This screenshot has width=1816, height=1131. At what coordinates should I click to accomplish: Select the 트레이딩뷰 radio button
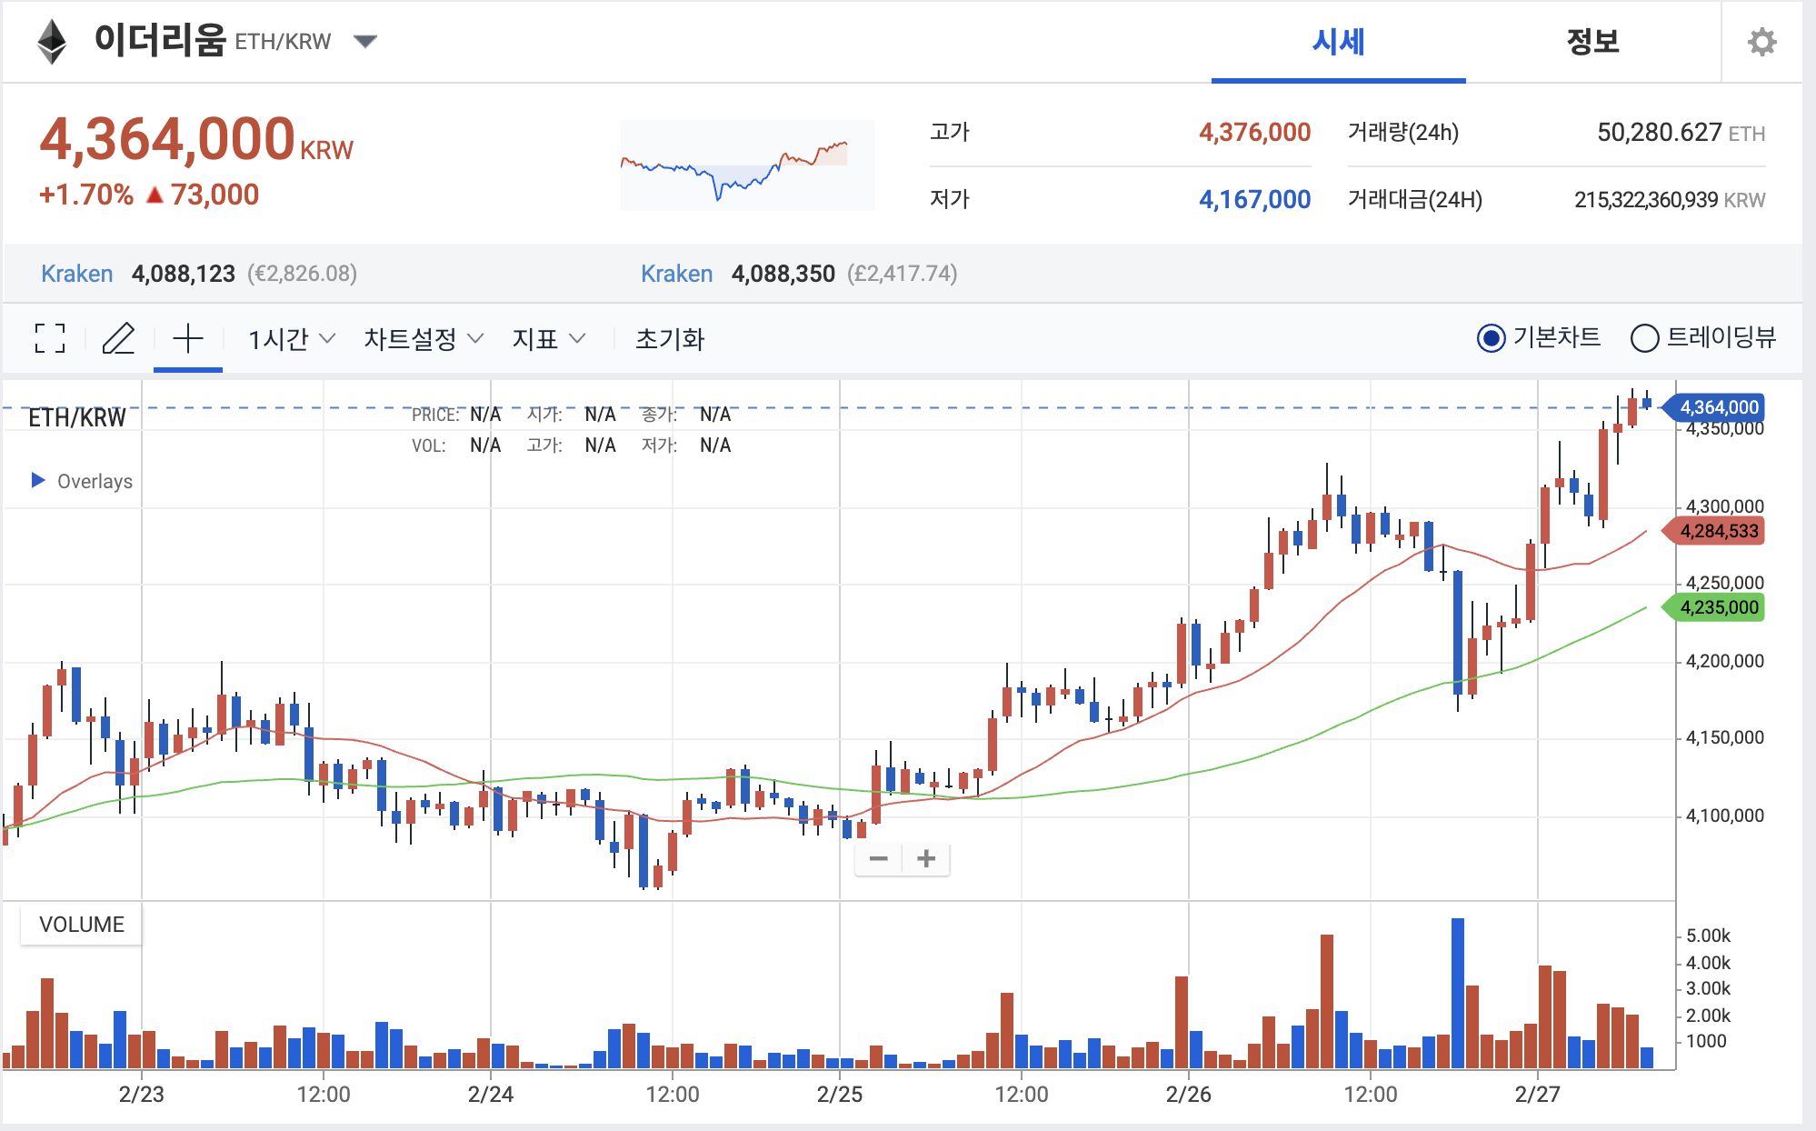click(x=1644, y=338)
